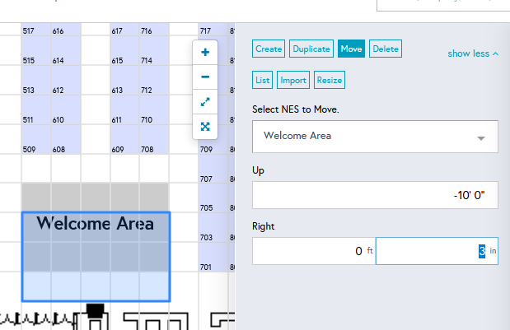
Task: Open the Delete tab
Action: click(x=386, y=49)
